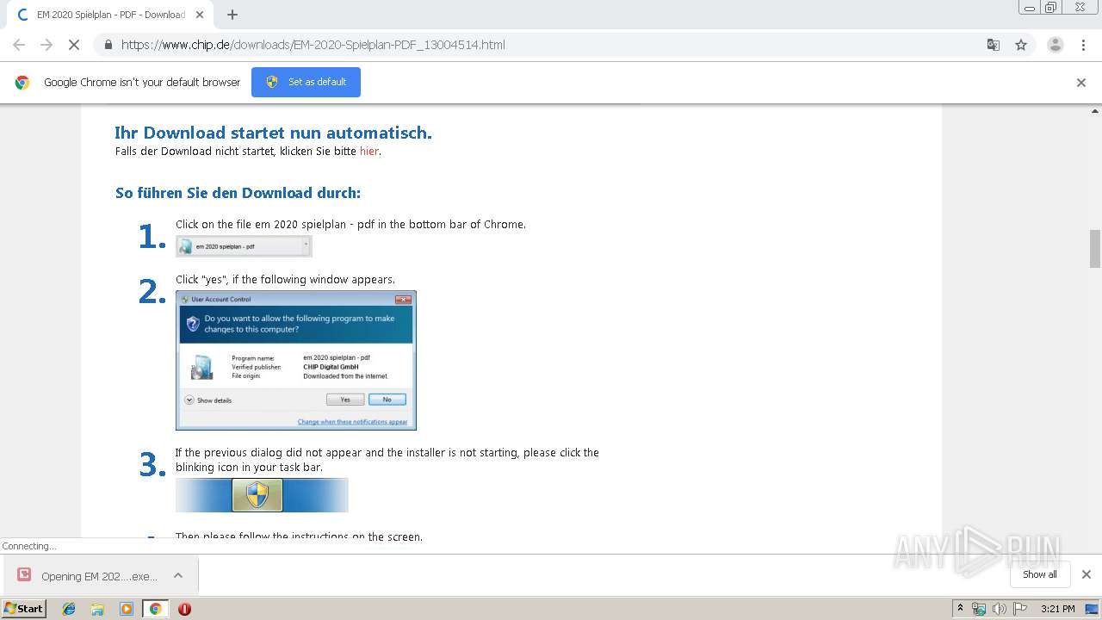Click the User Account Control screenshot image
This screenshot has width=1102, height=620.
coord(296,360)
